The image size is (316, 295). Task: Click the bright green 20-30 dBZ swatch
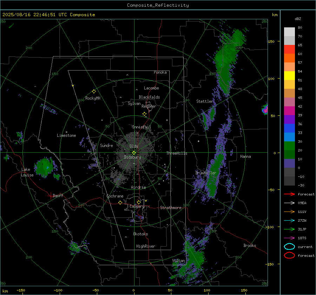(289, 146)
